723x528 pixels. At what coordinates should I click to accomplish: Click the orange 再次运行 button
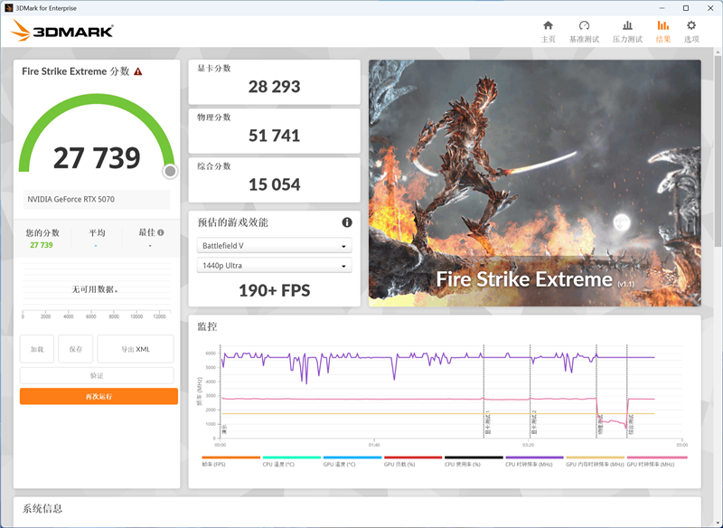tap(98, 396)
